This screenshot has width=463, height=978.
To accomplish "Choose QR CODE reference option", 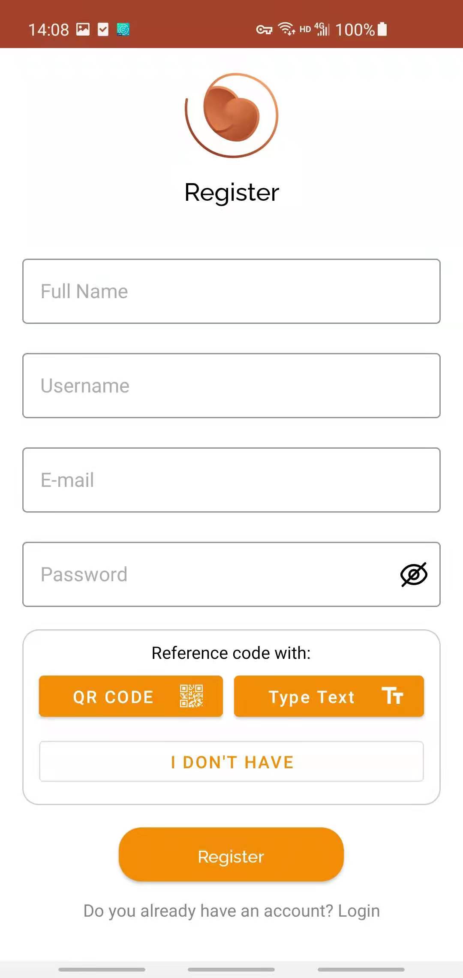I will click(x=131, y=696).
